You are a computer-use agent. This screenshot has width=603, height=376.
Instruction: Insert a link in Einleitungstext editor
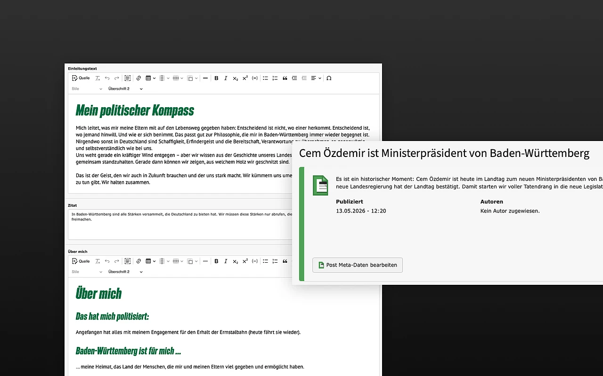point(139,78)
